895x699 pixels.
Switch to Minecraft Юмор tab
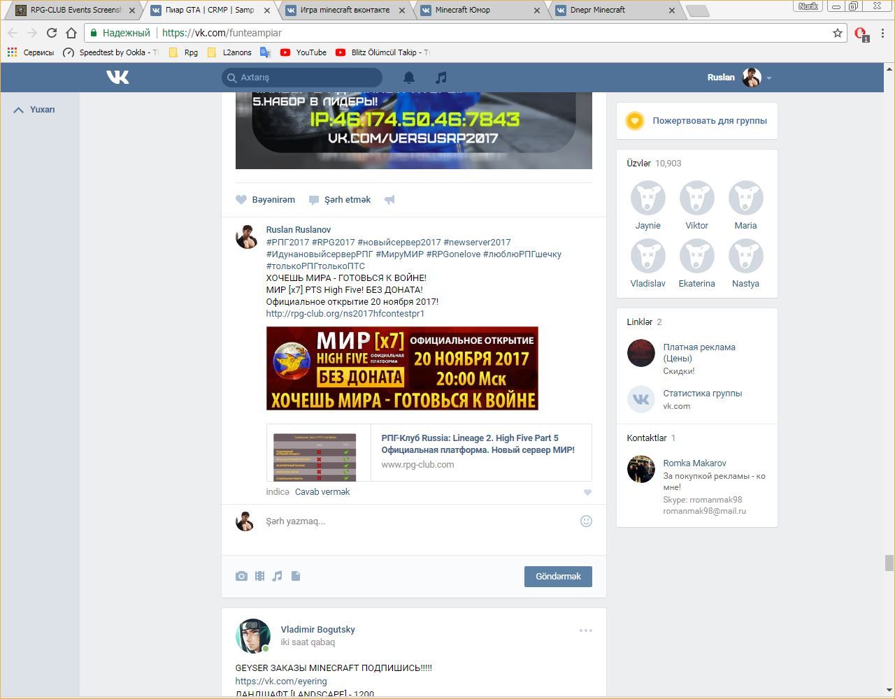[x=480, y=10]
